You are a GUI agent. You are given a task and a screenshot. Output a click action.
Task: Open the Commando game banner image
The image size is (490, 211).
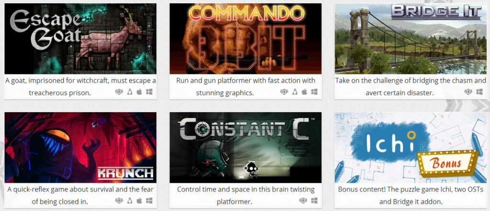[x=245, y=39]
